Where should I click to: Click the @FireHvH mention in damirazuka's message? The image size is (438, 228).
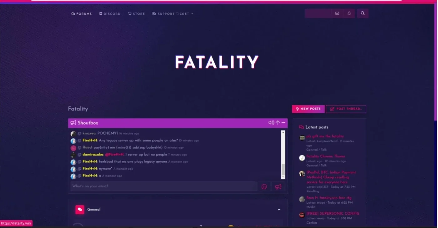114,155
